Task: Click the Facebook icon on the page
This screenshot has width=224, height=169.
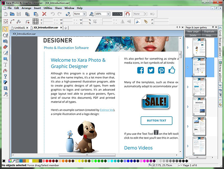Action: (141, 70)
